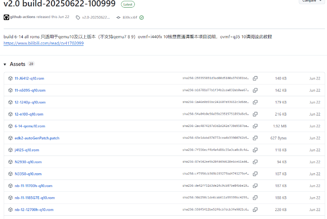Screen dimensions: 327x219
Task: Open commit 839cc6f
Action: (130, 18)
